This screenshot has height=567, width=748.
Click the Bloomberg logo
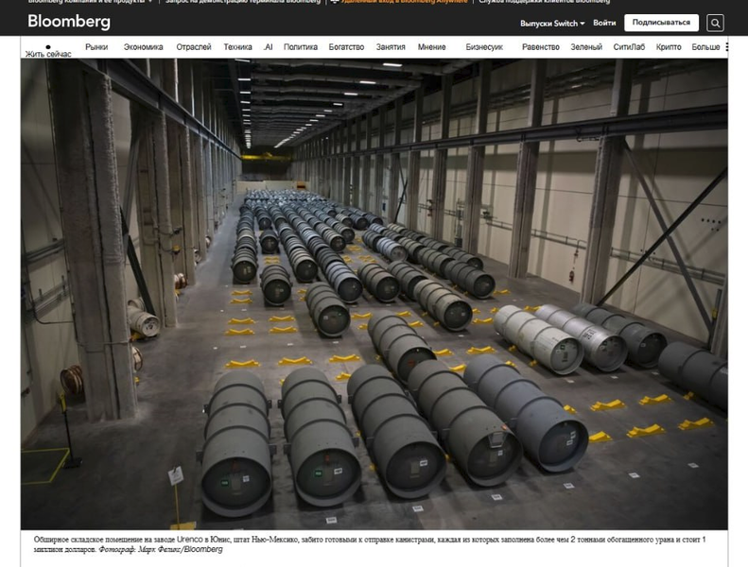[x=69, y=22]
